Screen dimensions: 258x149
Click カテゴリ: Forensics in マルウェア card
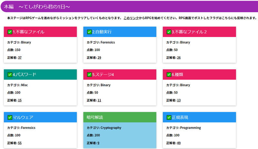click(x=21, y=128)
